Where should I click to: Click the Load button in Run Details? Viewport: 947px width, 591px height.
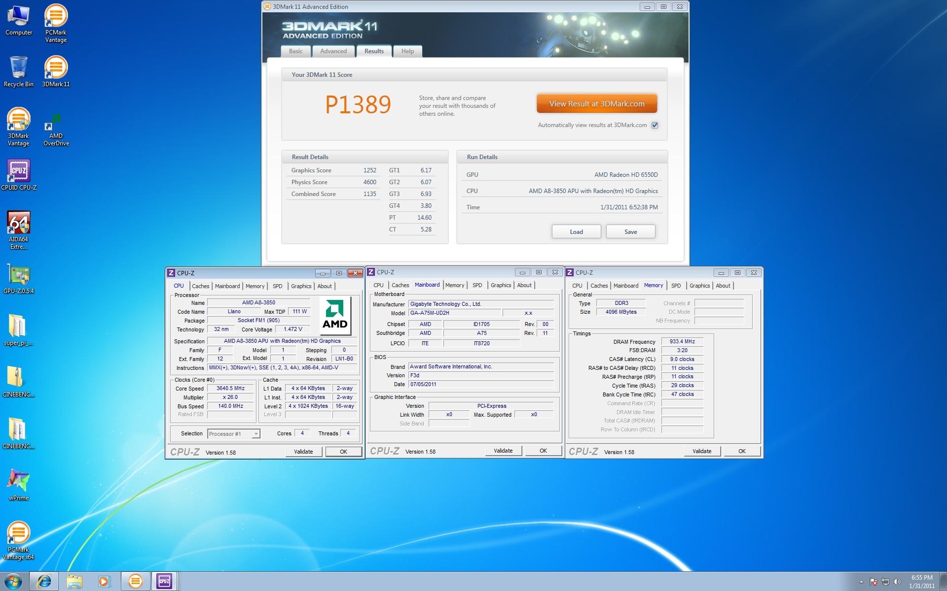click(x=576, y=232)
